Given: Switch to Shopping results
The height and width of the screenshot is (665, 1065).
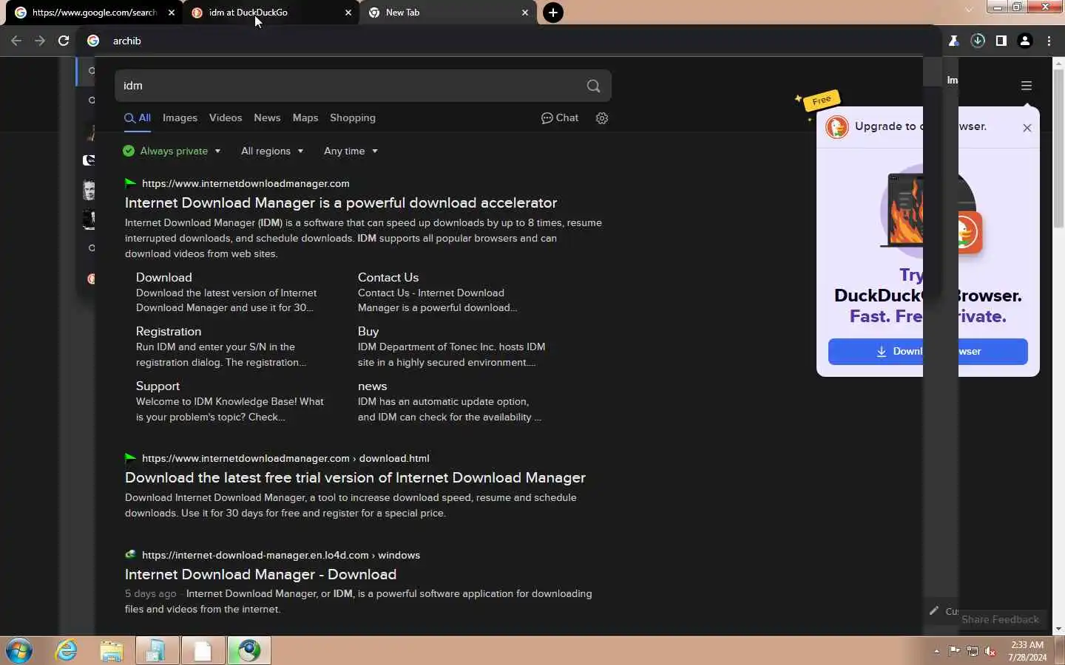Looking at the screenshot, I should (353, 118).
